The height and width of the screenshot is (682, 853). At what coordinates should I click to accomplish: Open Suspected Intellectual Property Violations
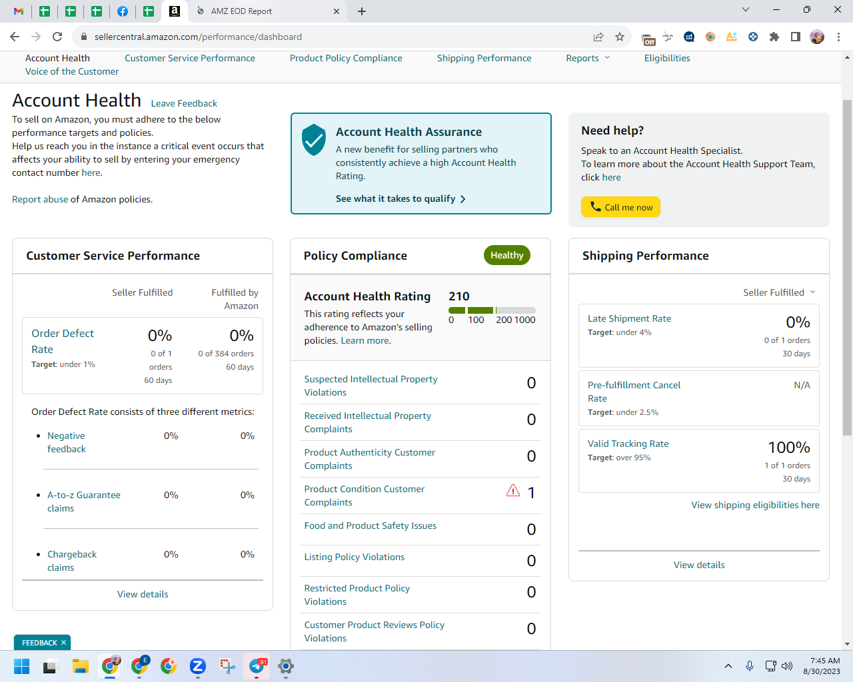pos(371,386)
